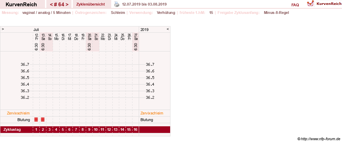
Task: Select date column '20. Sa'
Action: click(x=89, y=37)
